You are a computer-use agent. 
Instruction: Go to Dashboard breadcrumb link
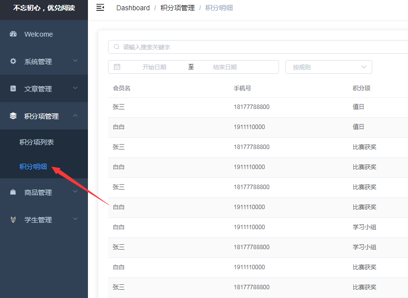pos(133,8)
